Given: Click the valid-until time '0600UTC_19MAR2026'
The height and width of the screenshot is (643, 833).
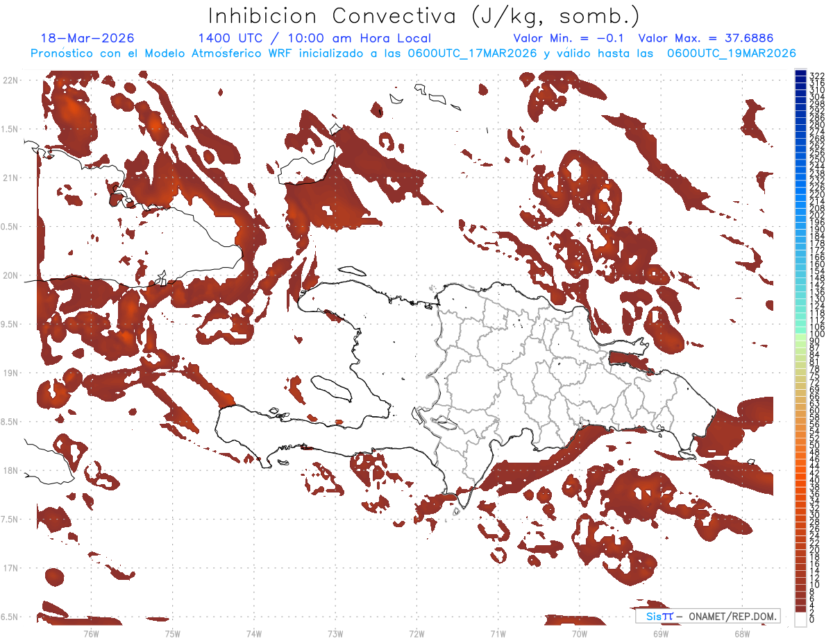Looking at the screenshot, I should [732, 53].
